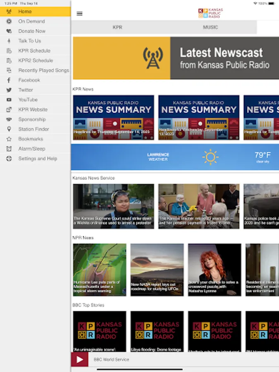Click the 79°F temperature reading

[x=262, y=155]
